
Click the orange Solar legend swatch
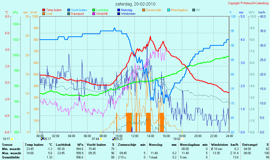pyautogui.click(x=44, y=14)
